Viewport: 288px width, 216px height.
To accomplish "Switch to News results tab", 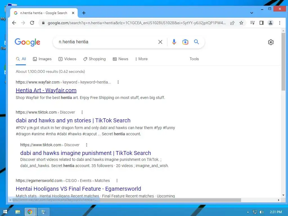I will click(120, 59).
